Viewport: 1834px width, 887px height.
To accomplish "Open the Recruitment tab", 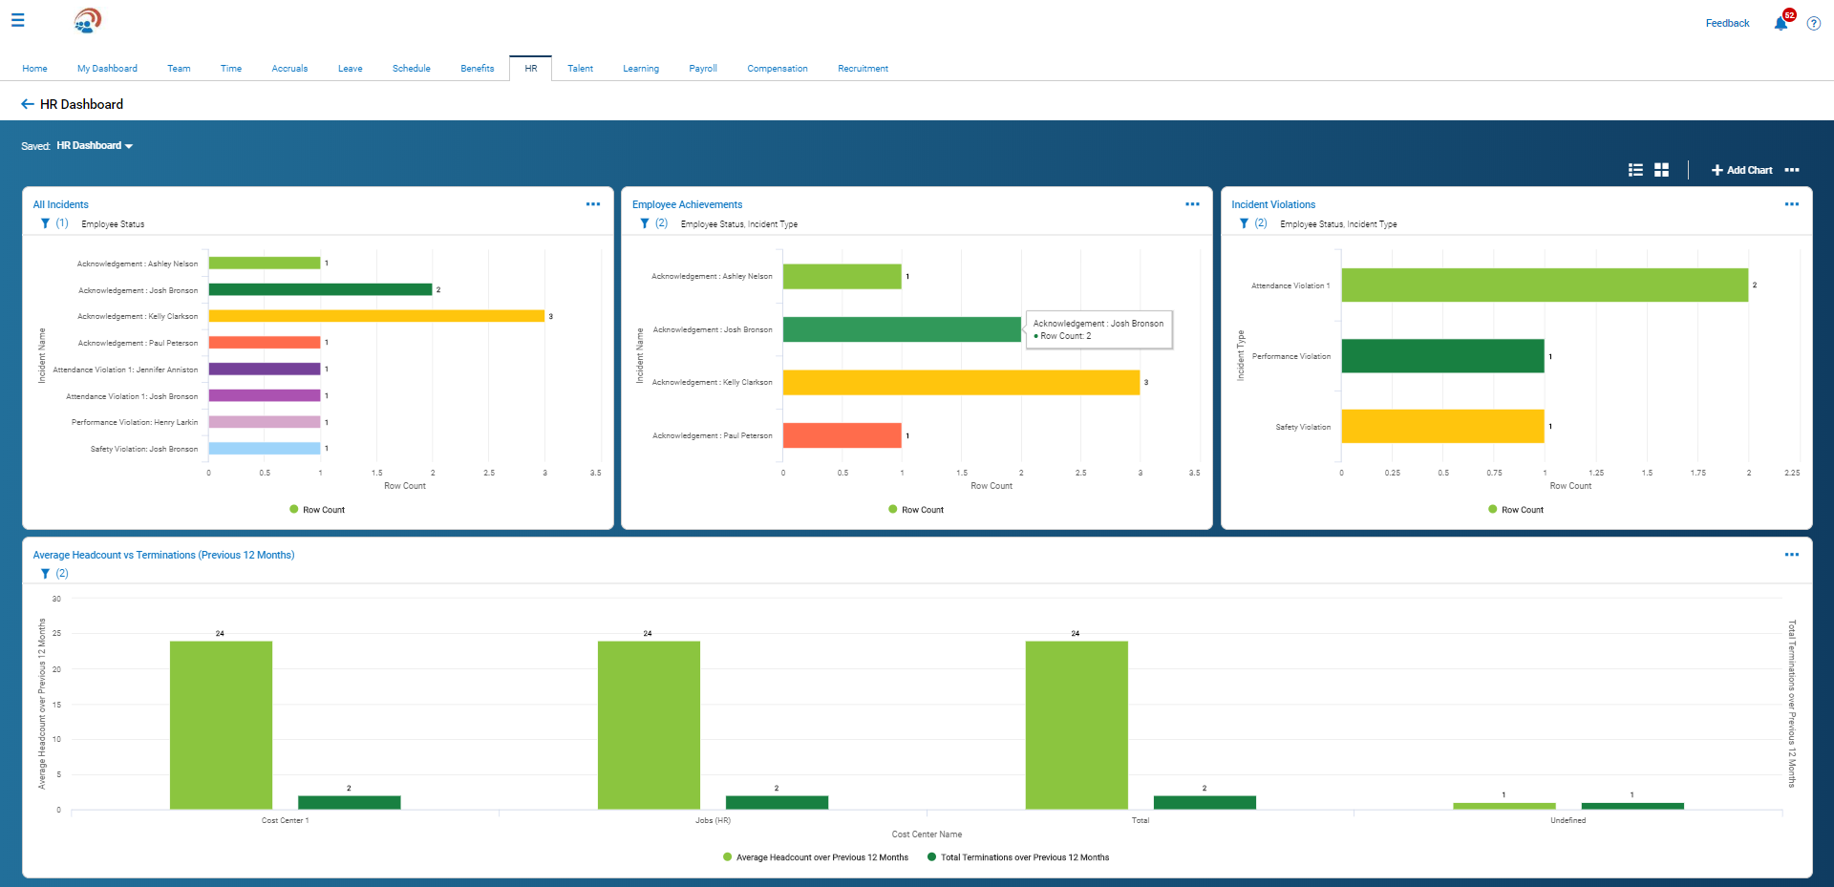I will click(x=863, y=69).
